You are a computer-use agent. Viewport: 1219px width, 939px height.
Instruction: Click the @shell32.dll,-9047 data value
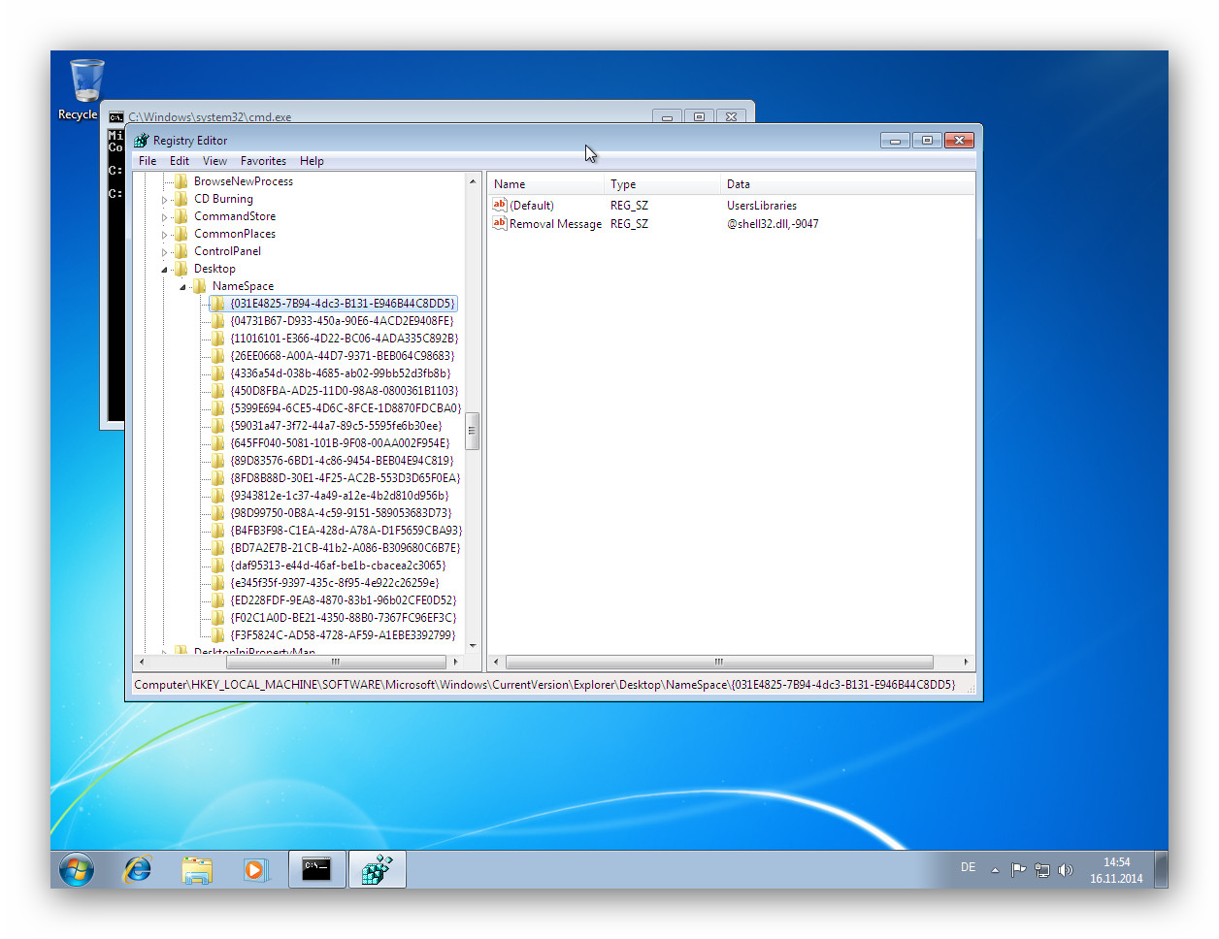773,224
